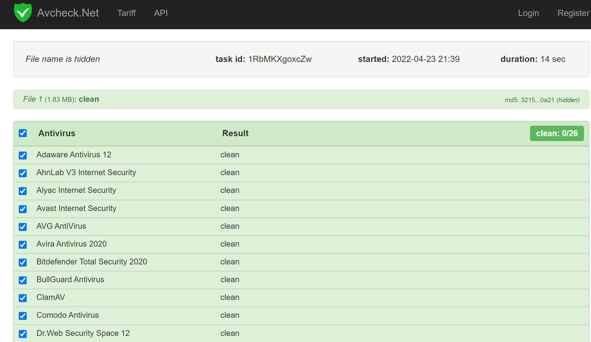Click the Register link
591x342 pixels.
pos(573,13)
